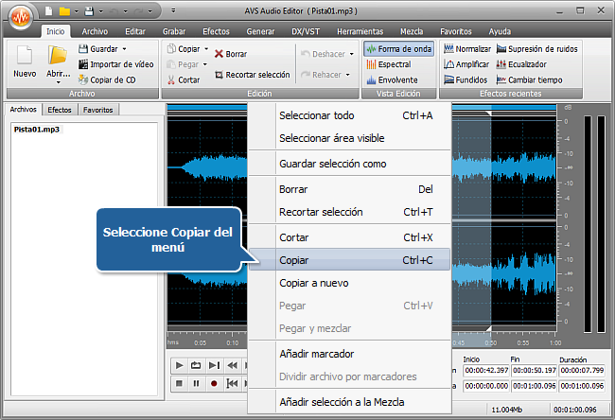Expand the Copiar dropdown in ribbon
615x420 pixels.
204,48
